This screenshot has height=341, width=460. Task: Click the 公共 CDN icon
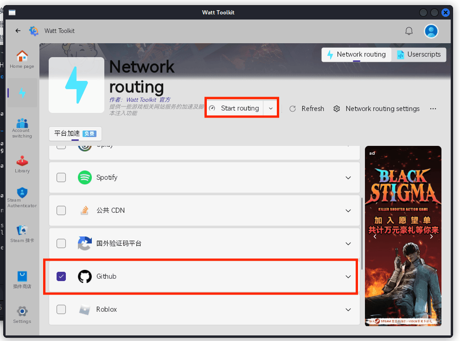(85, 210)
